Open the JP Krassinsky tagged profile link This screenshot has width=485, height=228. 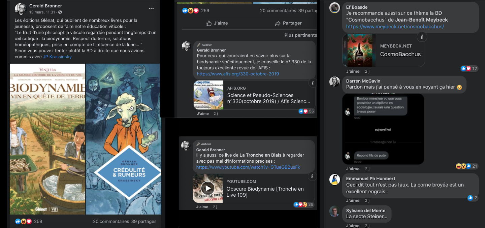pos(57,57)
